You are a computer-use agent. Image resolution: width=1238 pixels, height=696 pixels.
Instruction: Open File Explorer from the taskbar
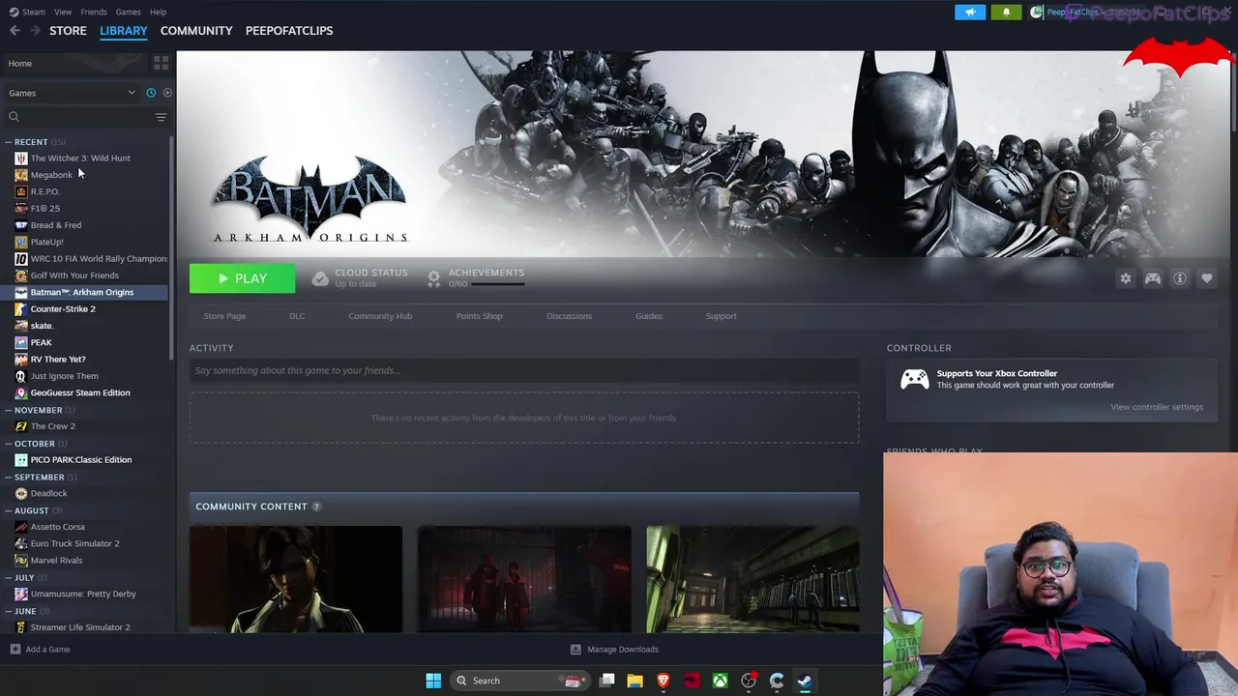635,681
